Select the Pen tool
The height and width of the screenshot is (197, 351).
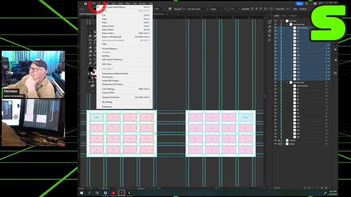[90, 36]
